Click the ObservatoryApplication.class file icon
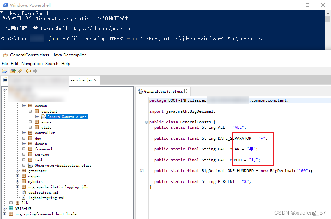The image size is (331, 219). pos(31,165)
